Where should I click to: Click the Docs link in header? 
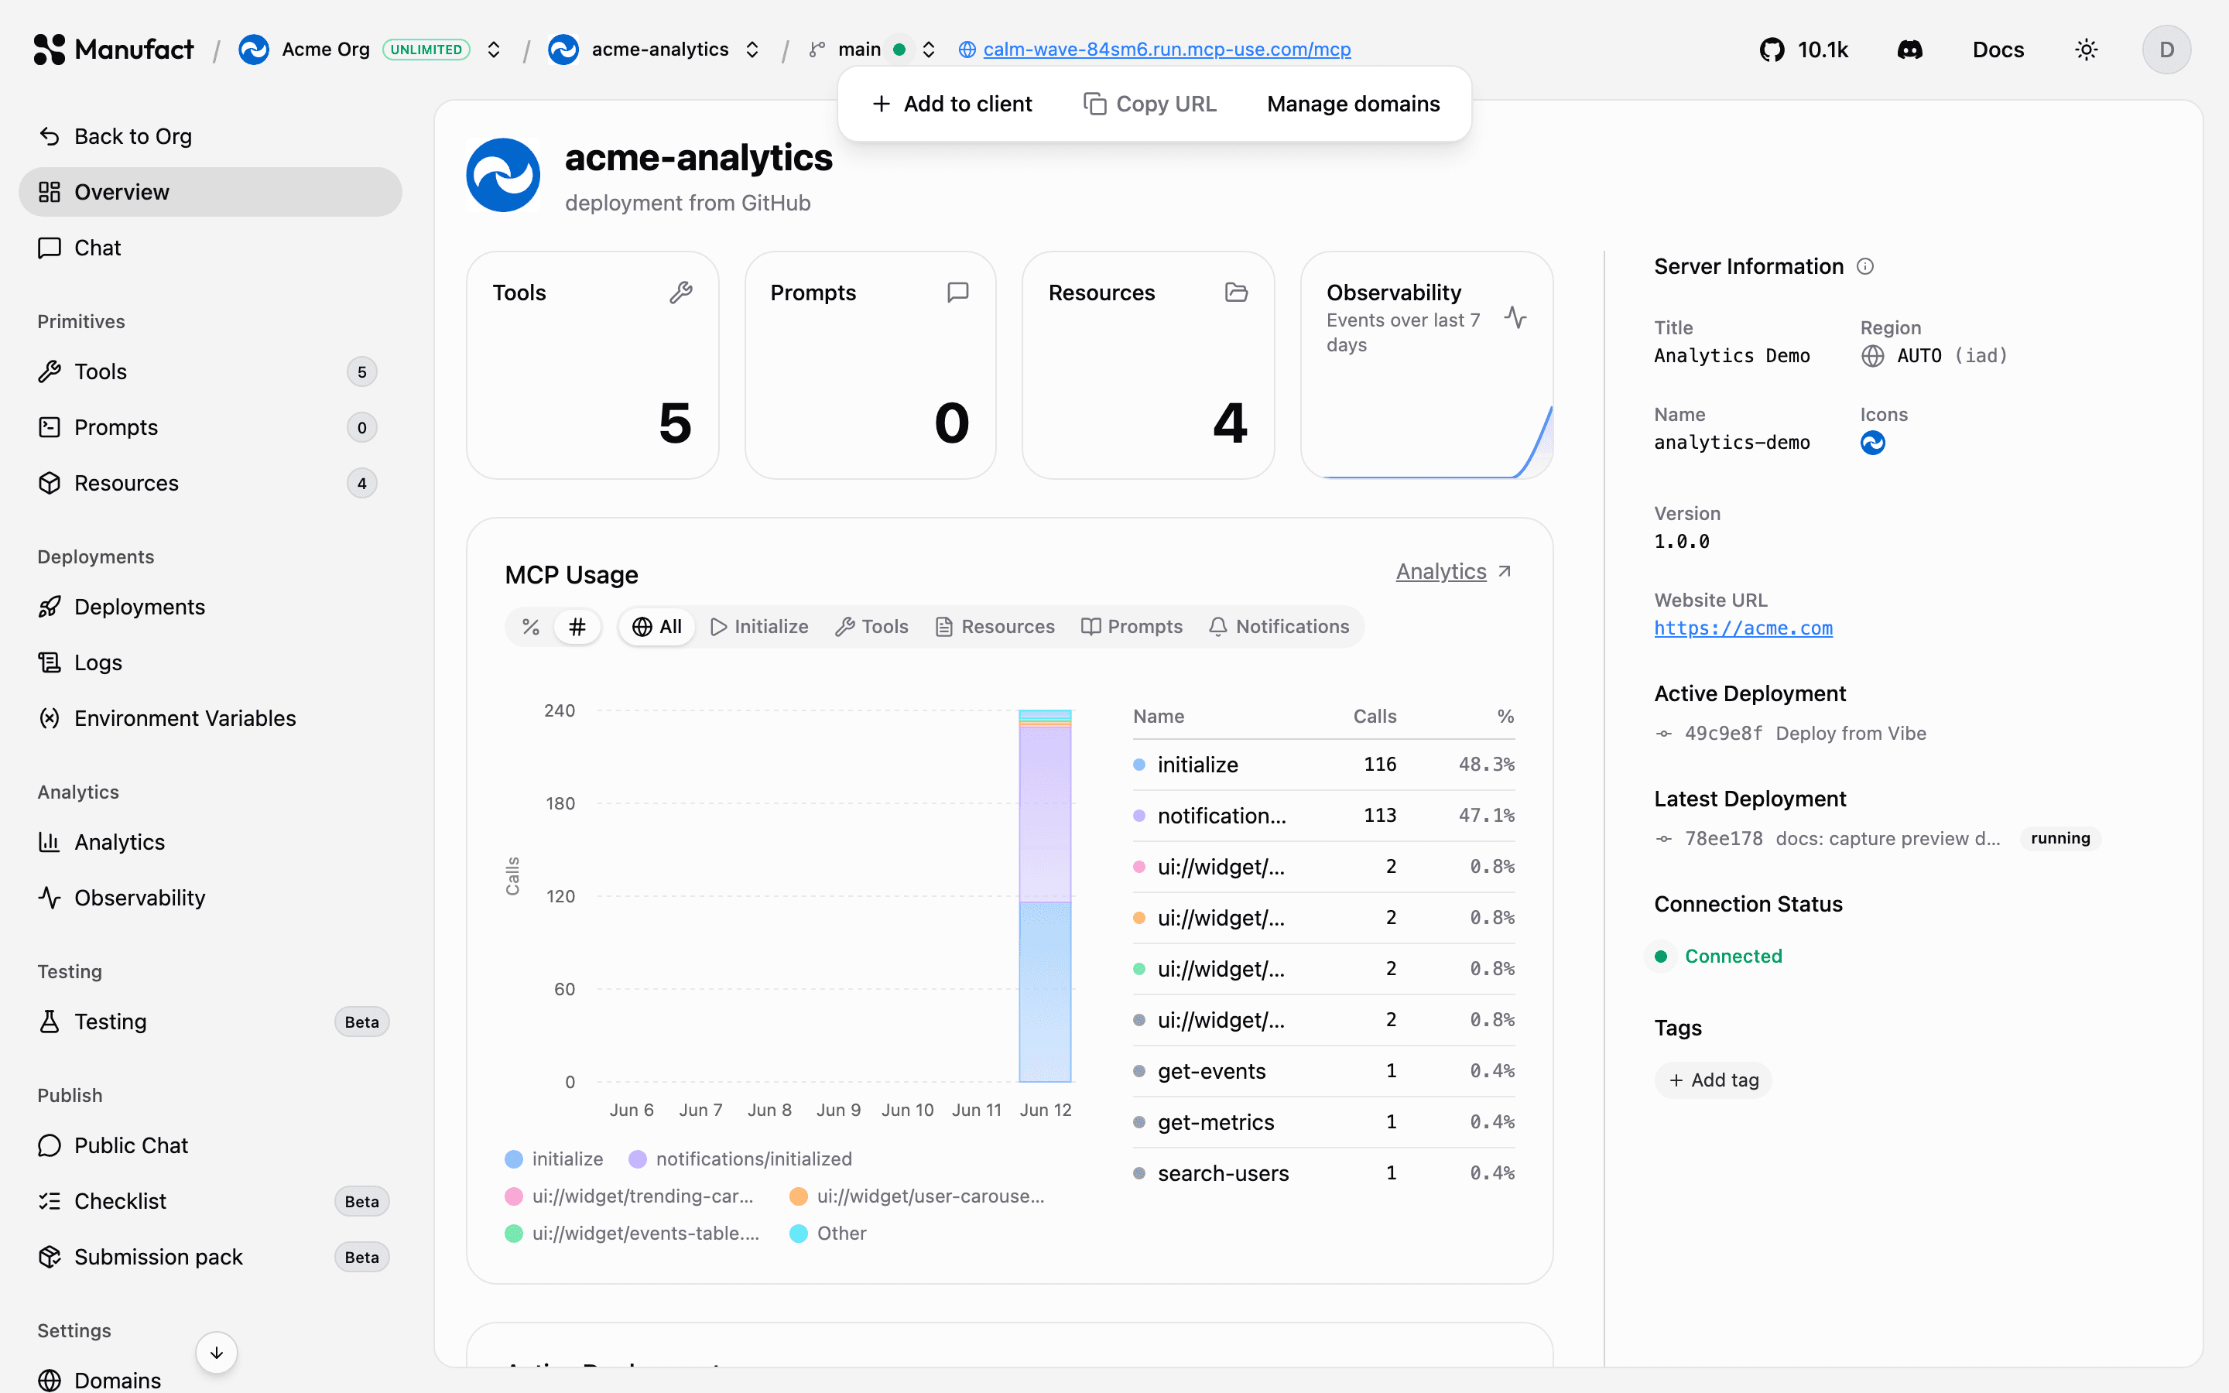tap(1998, 50)
